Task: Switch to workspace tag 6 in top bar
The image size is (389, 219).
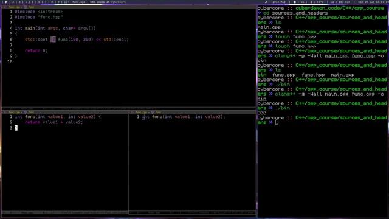Action: 39,2
